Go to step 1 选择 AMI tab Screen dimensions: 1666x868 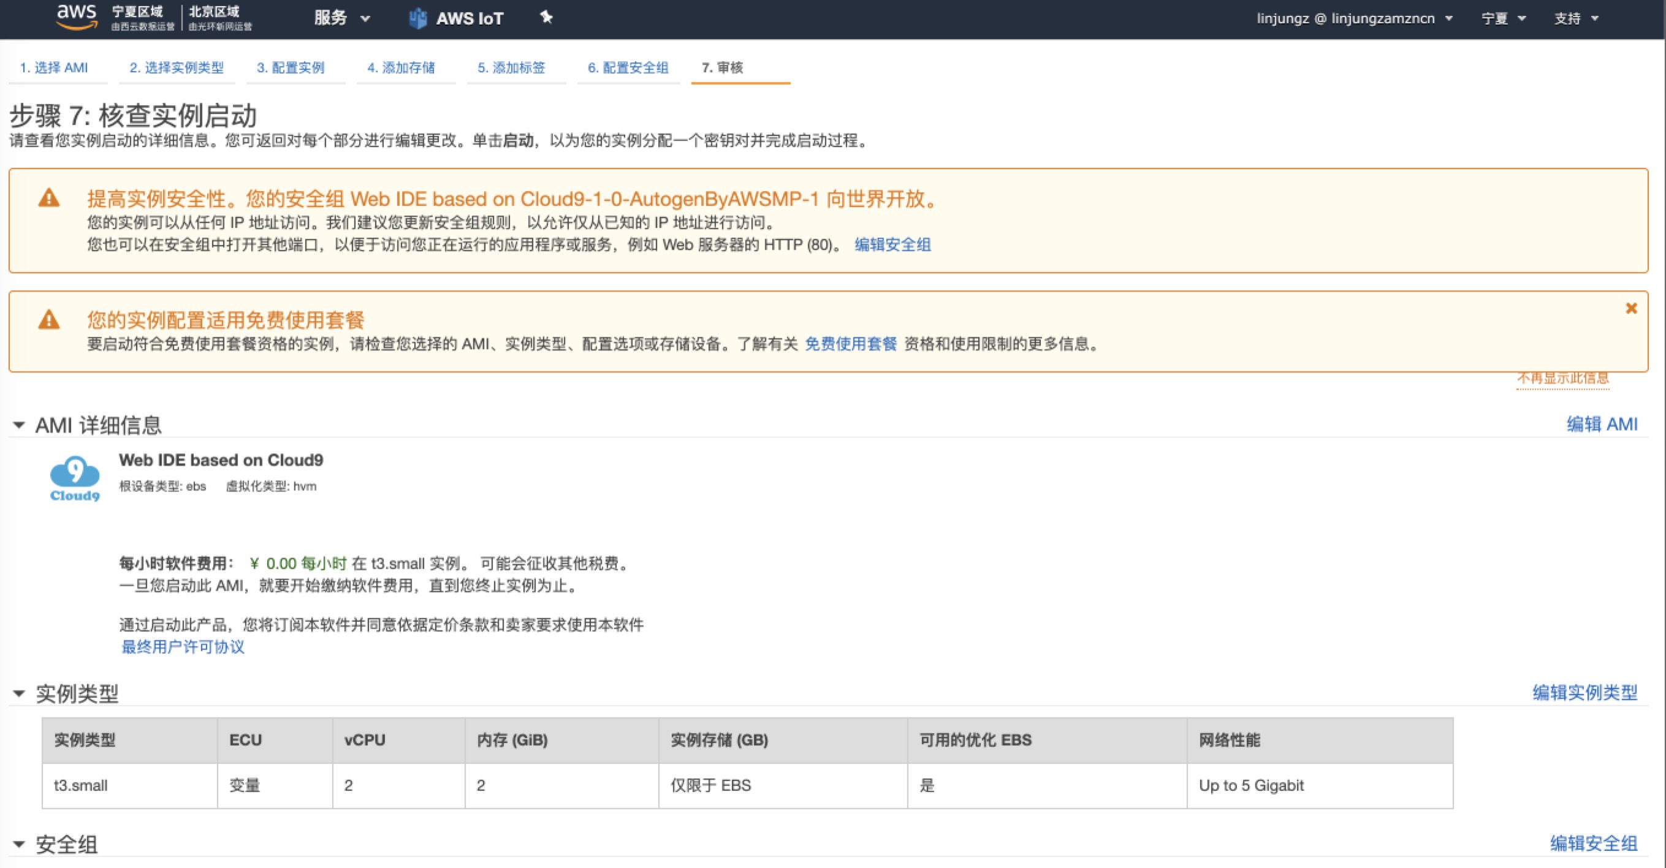click(x=54, y=67)
